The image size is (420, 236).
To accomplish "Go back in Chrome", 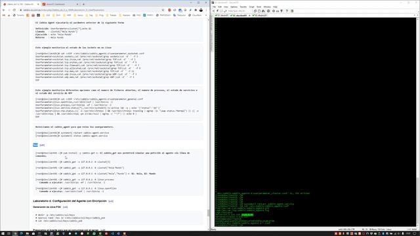I will (x=4, y=10).
